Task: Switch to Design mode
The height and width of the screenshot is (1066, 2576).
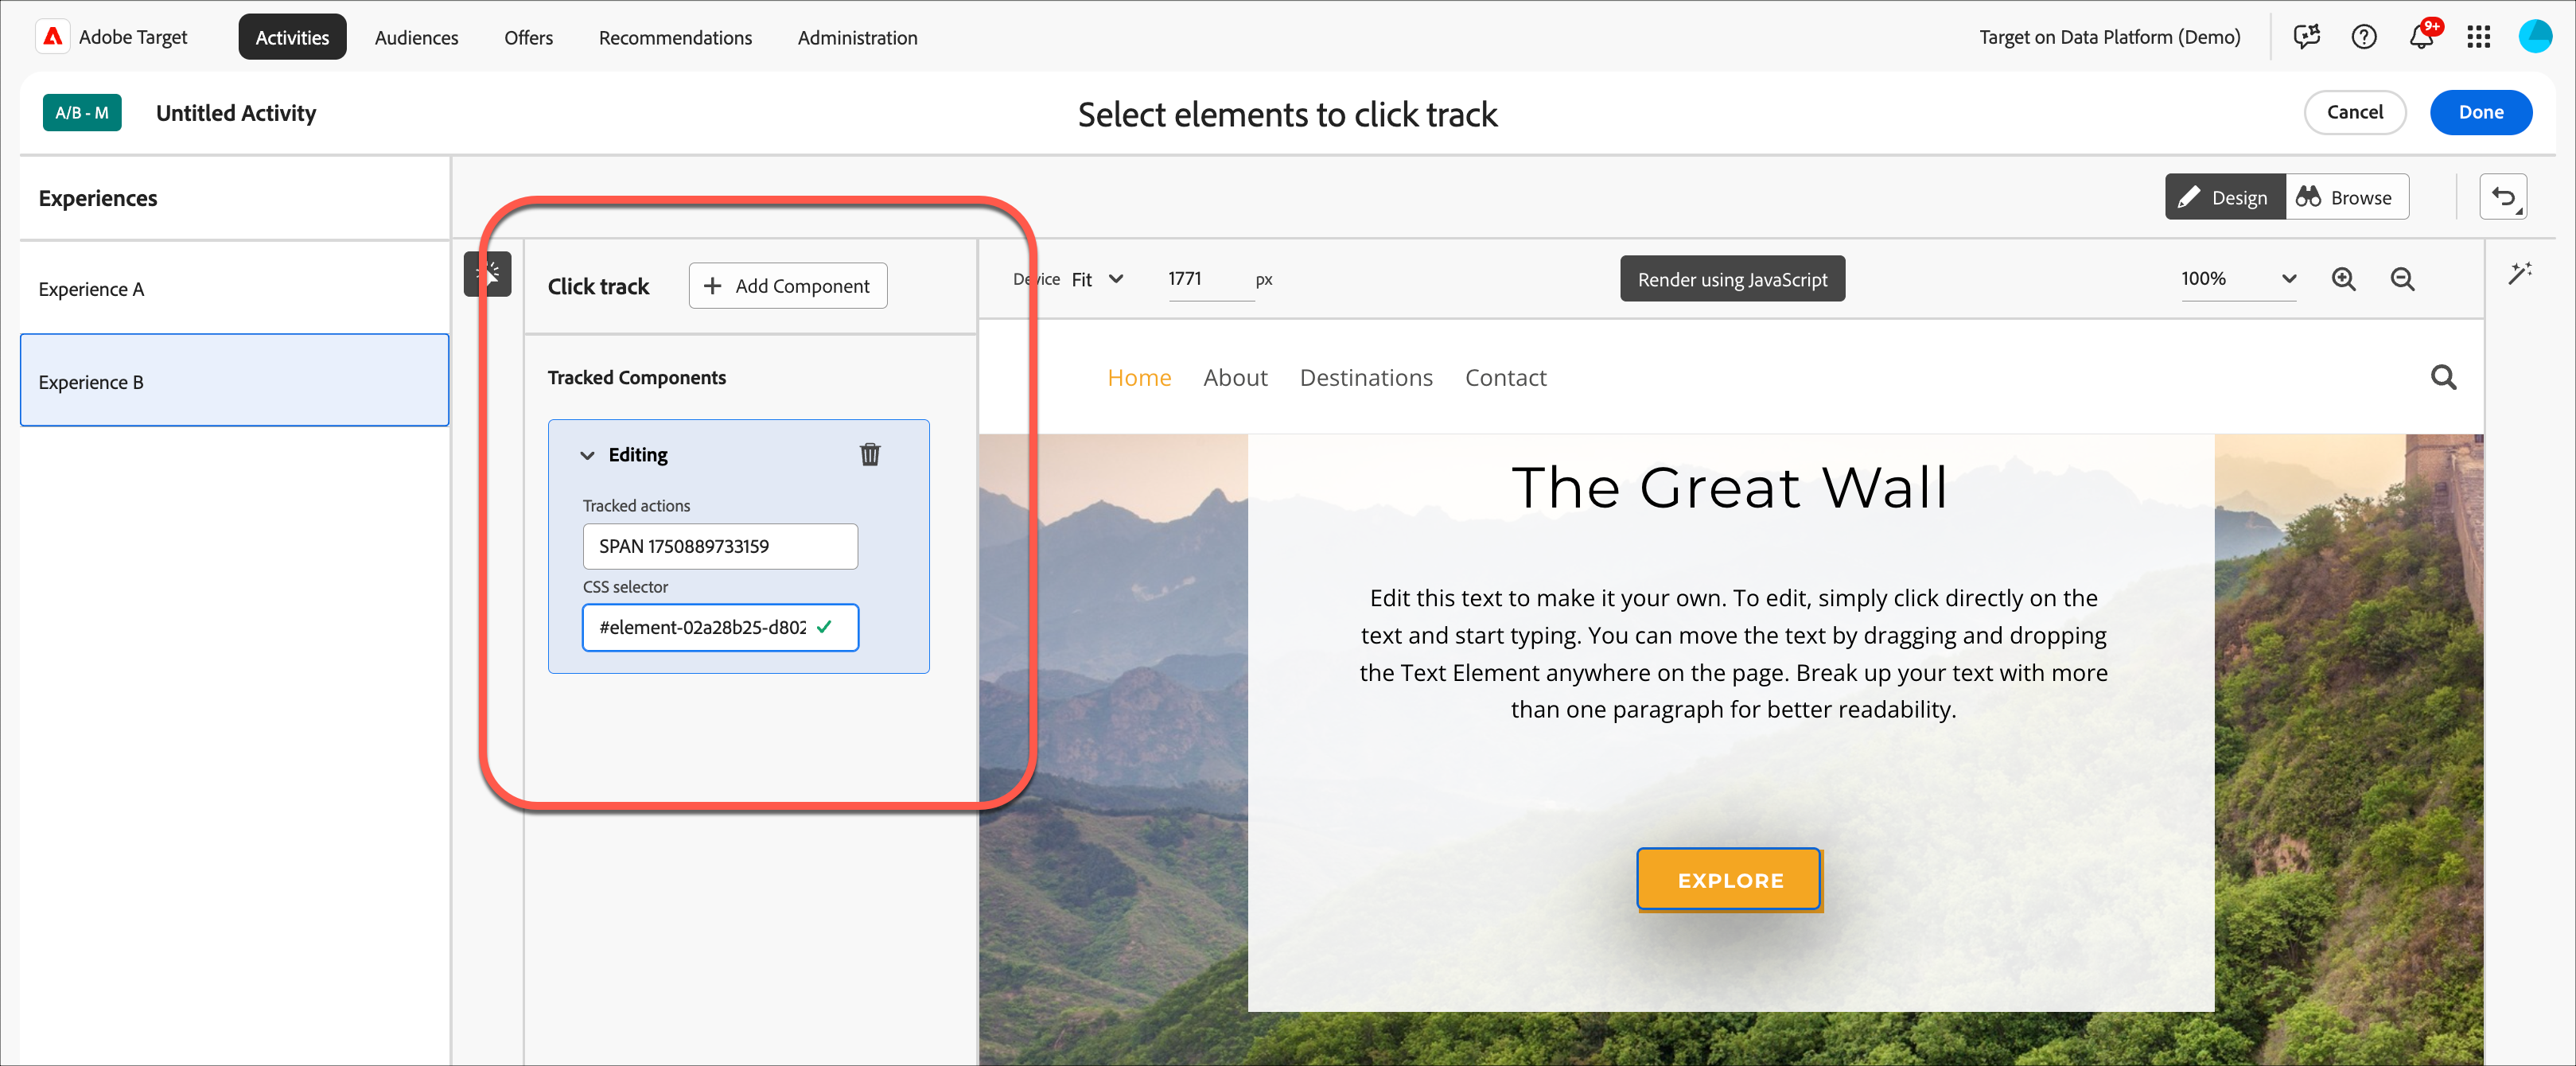Action: tap(2224, 197)
